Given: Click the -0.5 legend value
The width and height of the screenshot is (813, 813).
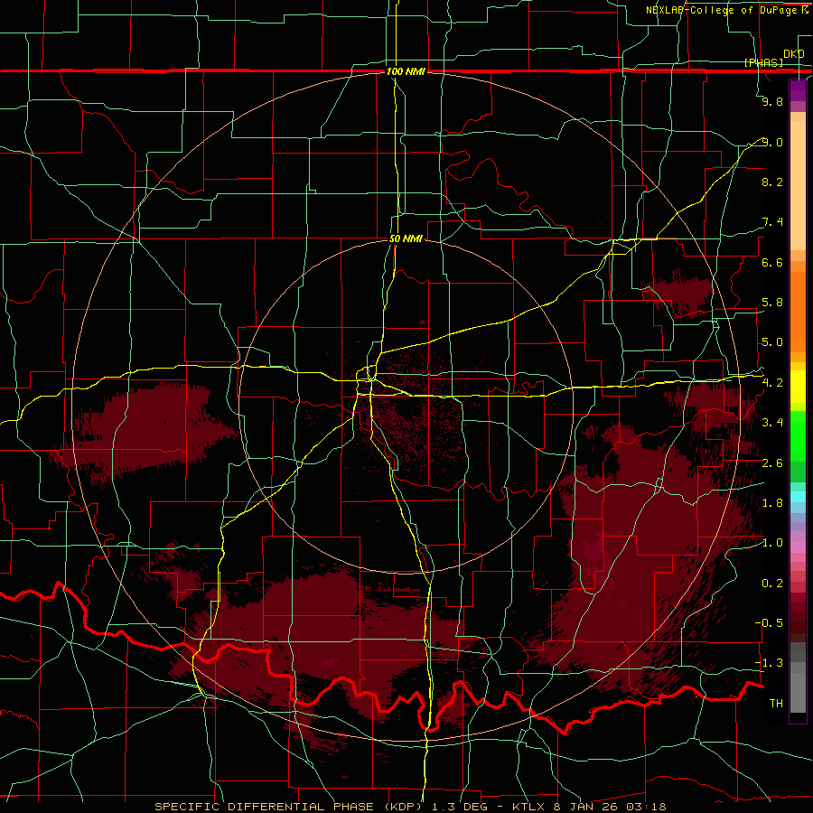Looking at the screenshot, I should point(770,623).
